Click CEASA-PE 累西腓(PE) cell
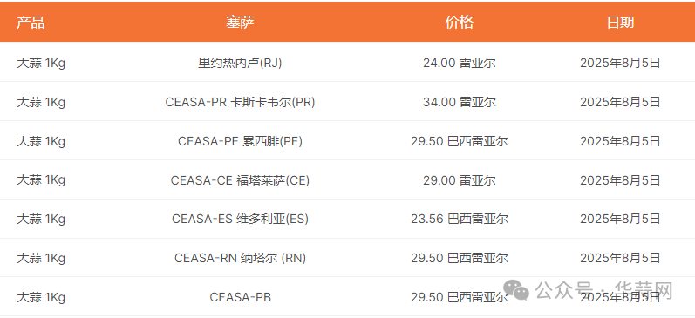 240,141
